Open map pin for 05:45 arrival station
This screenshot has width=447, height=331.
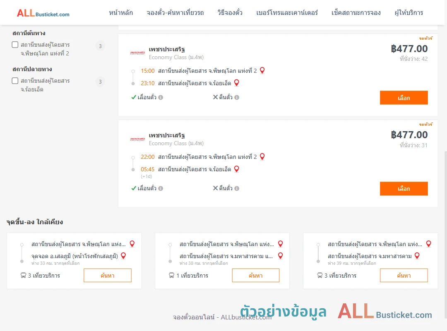coord(237,169)
